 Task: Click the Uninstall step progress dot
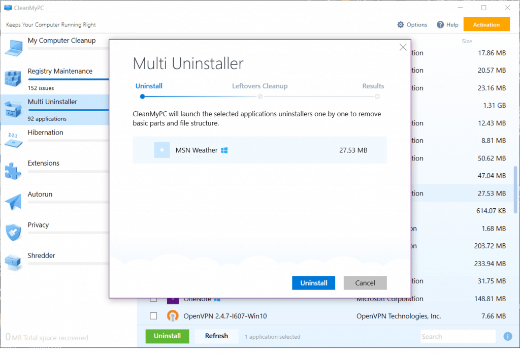click(x=142, y=96)
